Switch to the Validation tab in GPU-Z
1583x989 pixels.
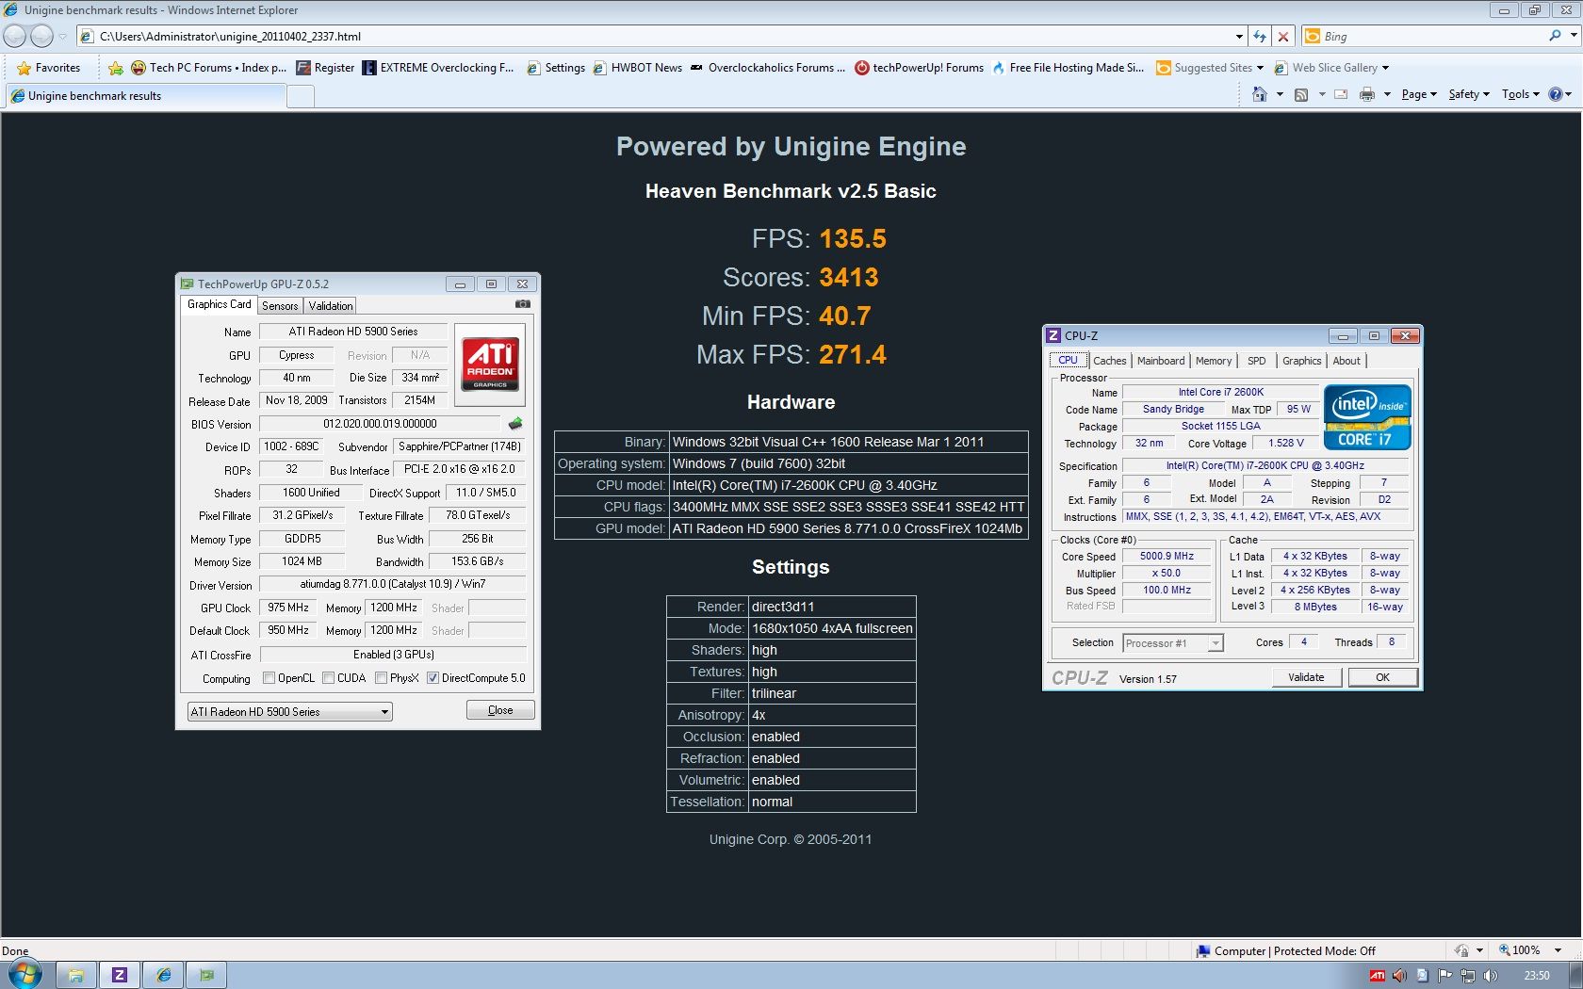[x=331, y=306]
